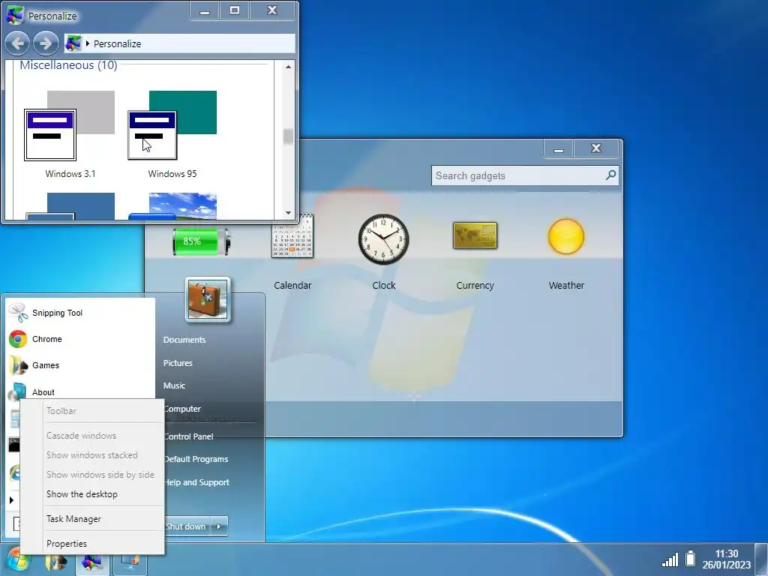Select the Clock gadget icon

point(383,239)
